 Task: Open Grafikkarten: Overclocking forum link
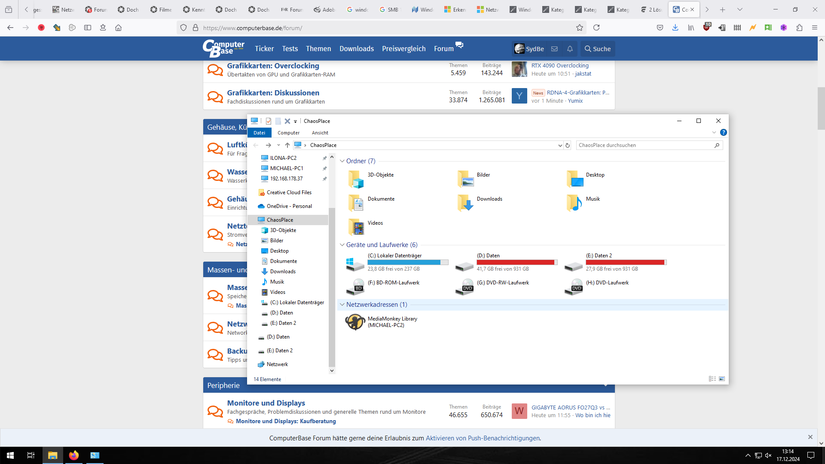click(x=273, y=66)
